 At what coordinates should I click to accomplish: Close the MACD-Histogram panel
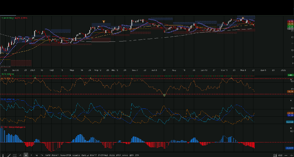click(291, 128)
